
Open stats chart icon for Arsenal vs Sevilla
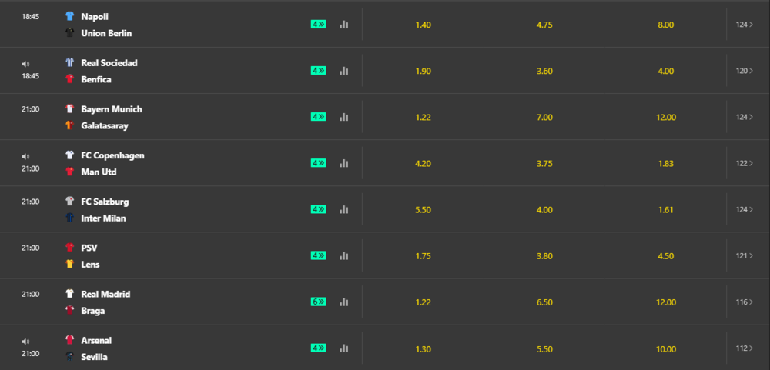pos(343,348)
